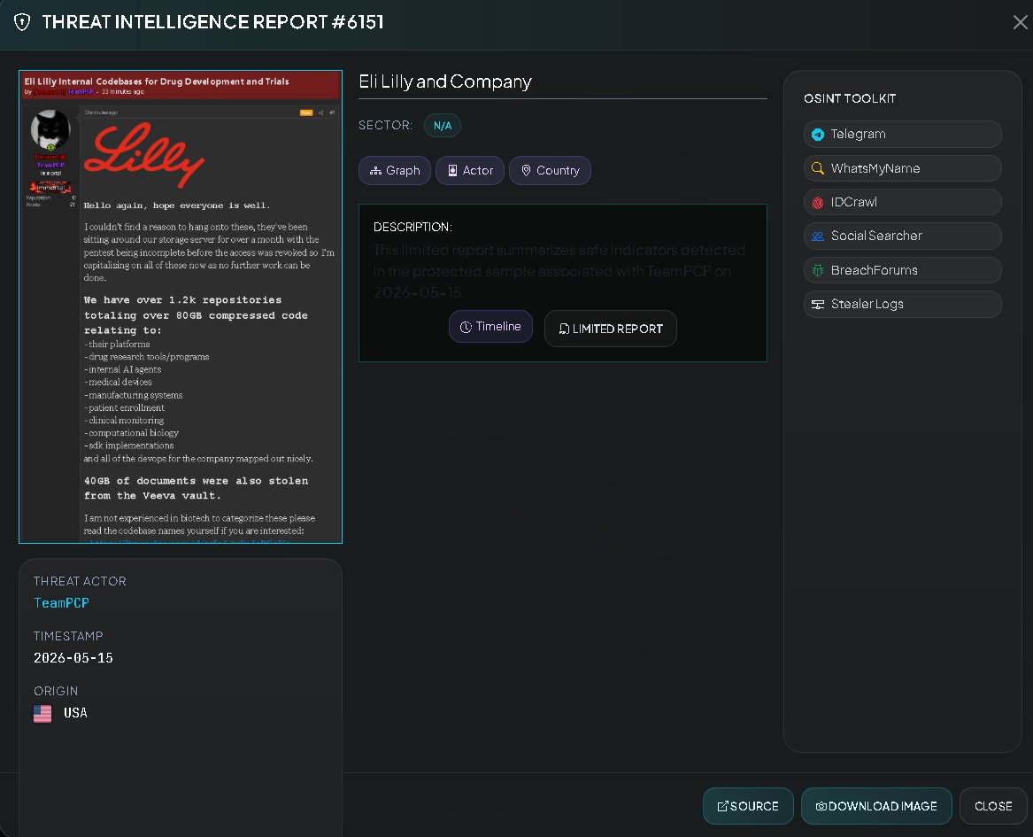Click the shield icon next to report title
The height and width of the screenshot is (837, 1033).
pos(22,22)
